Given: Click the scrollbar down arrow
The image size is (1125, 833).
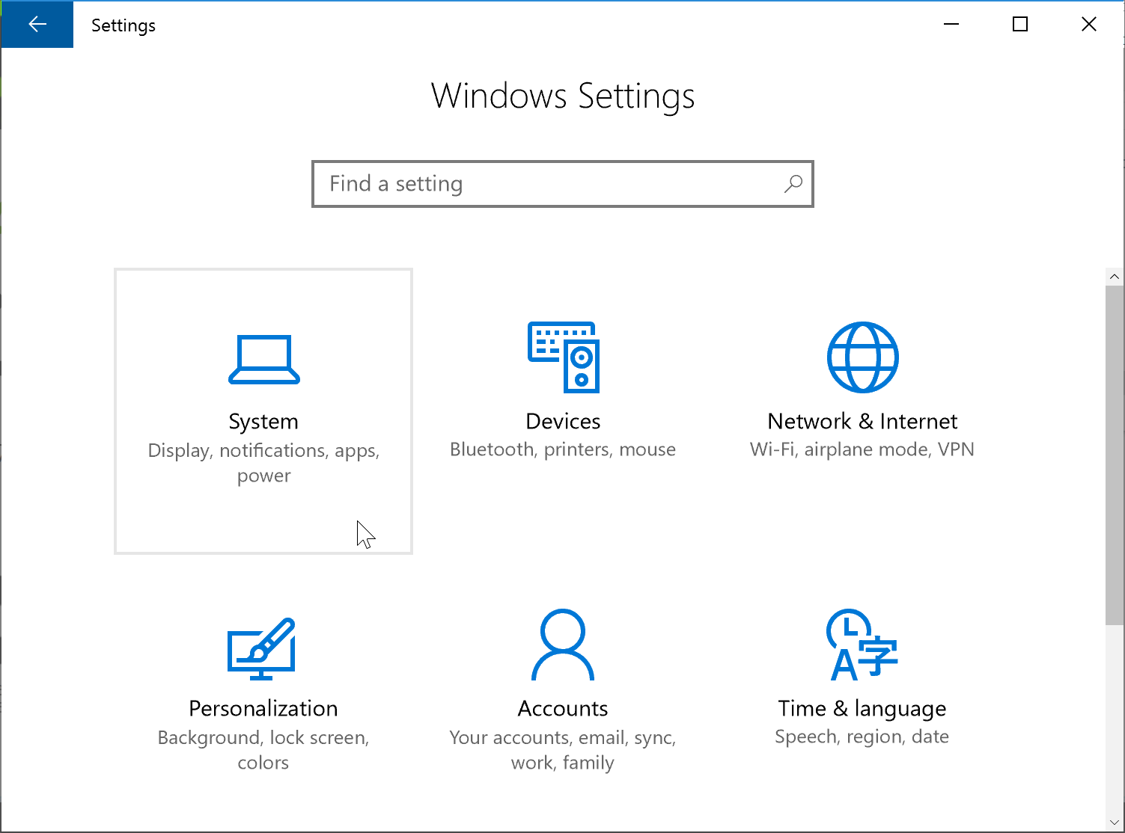Looking at the screenshot, I should coord(1115,824).
